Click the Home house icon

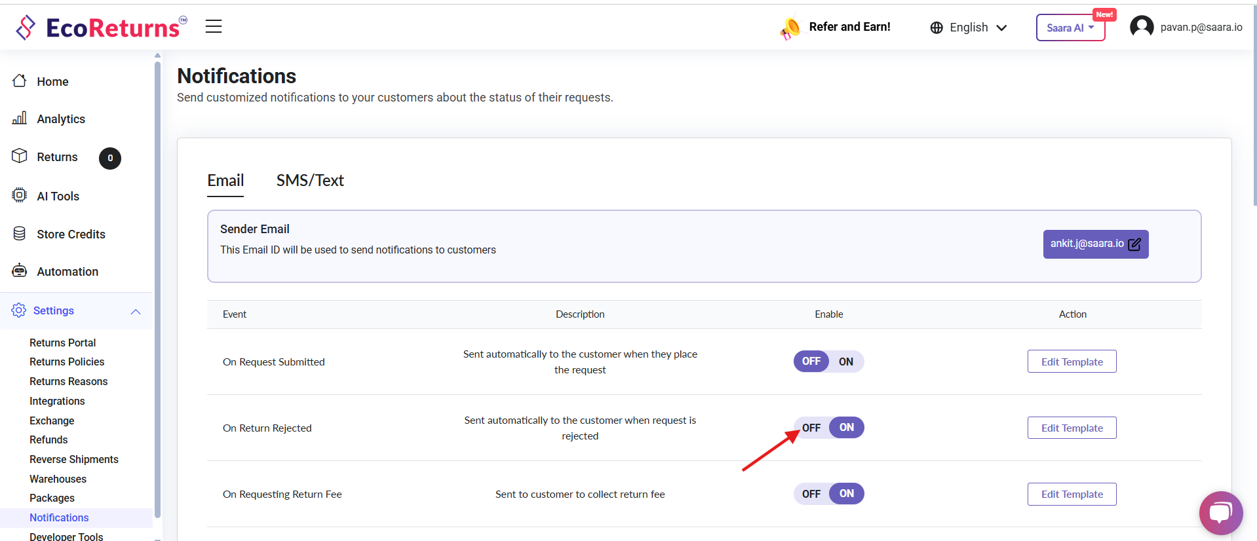tap(20, 81)
